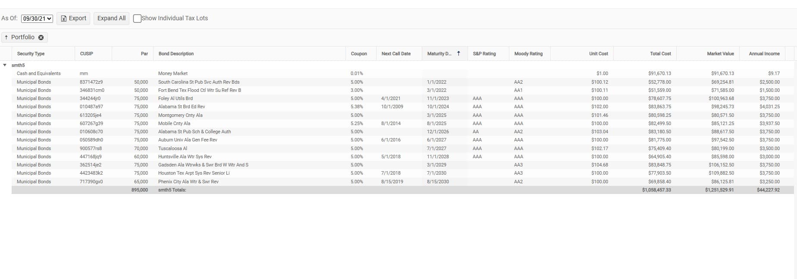797x279 pixels.
Task: Click the sort arrow on Maturity Date column
Action: coord(458,53)
